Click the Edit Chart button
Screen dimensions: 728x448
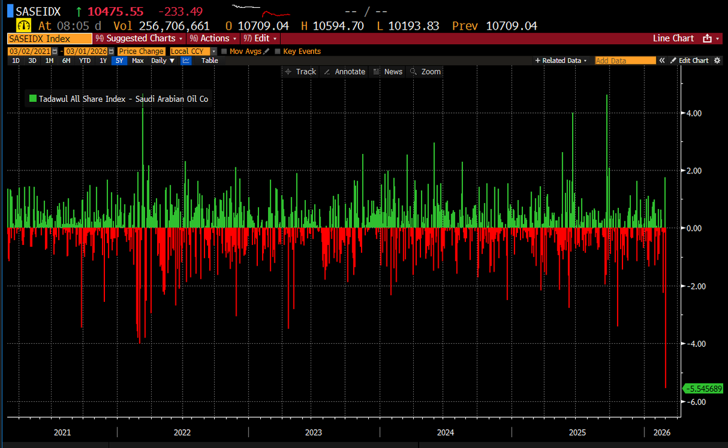pos(689,61)
